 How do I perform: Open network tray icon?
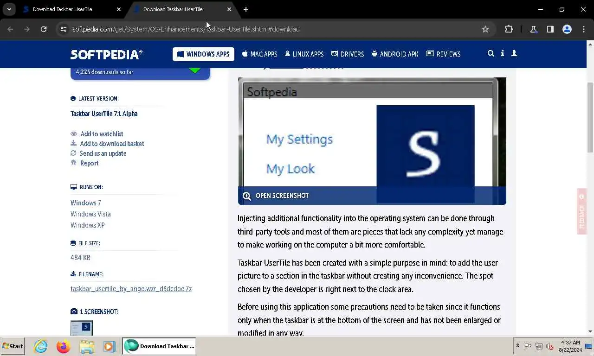click(x=539, y=346)
